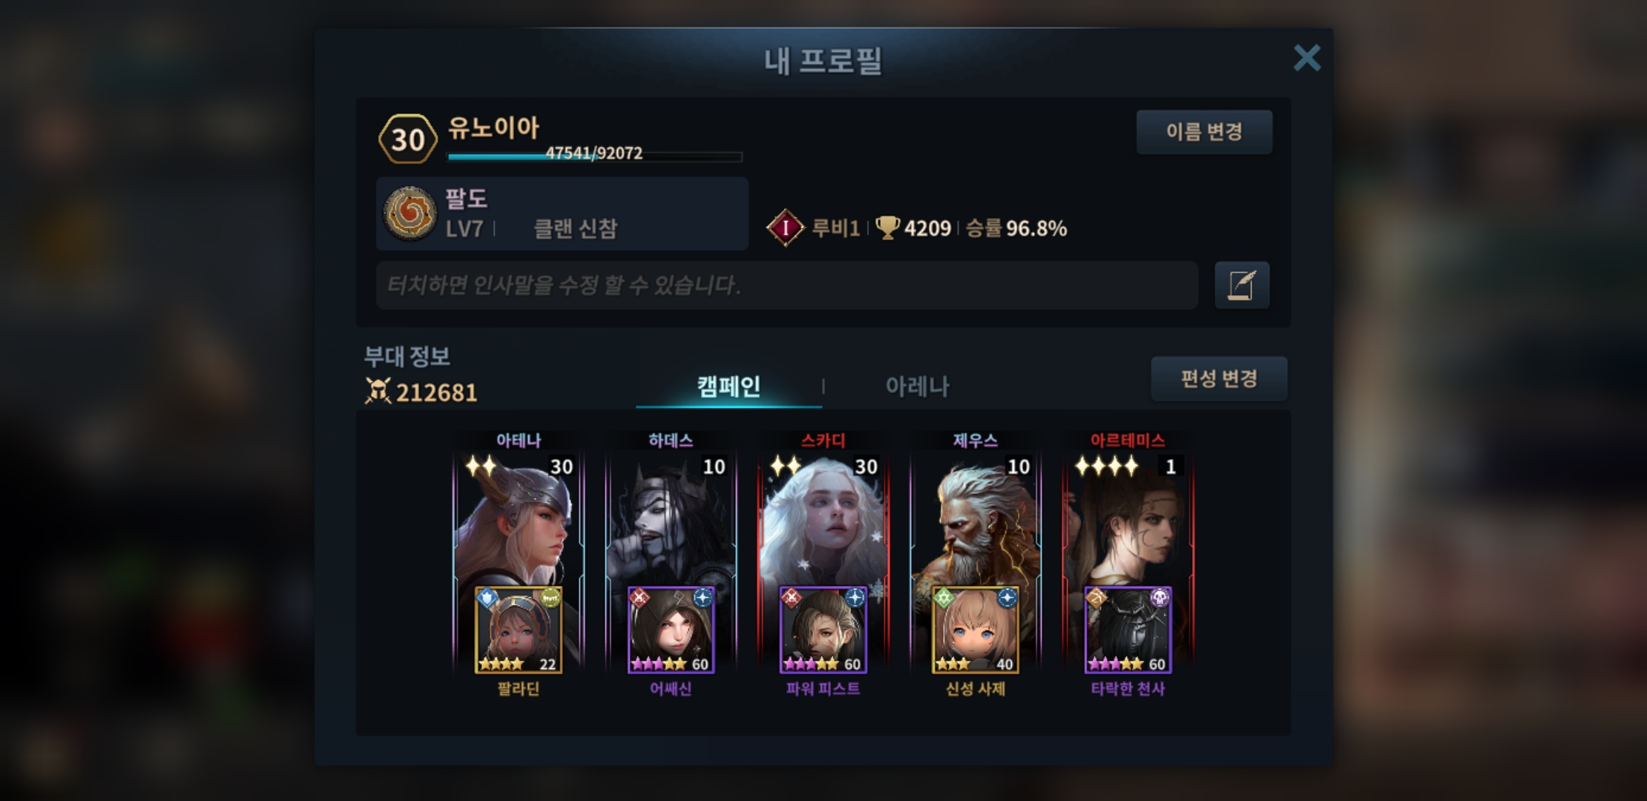
Task: Click the gold trophy score icon
Action: click(x=887, y=228)
